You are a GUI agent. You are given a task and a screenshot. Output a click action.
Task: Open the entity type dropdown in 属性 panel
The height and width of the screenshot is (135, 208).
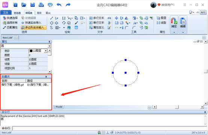(x=49, y=46)
